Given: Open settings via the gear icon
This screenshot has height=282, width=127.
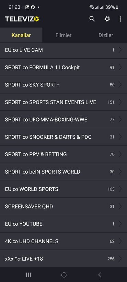Looking at the screenshot, I should pyautogui.click(x=107, y=19).
